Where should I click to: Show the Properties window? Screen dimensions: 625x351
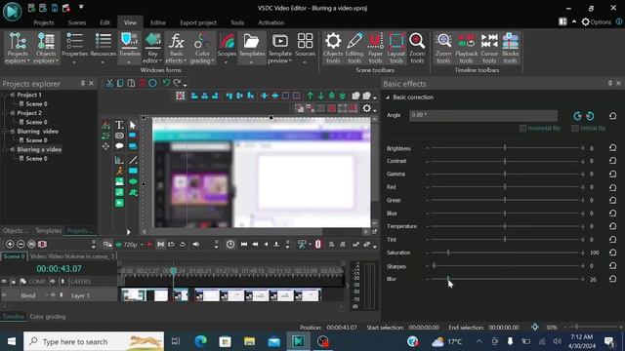74,48
